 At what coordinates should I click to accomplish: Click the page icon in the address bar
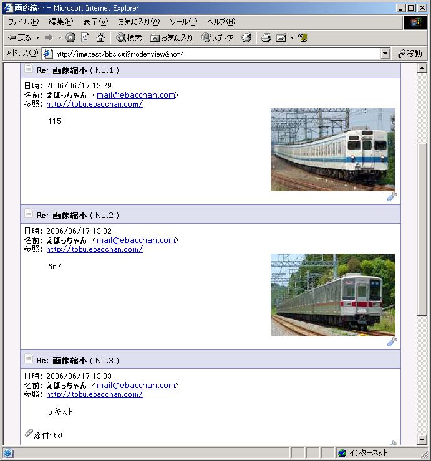point(47,54)
